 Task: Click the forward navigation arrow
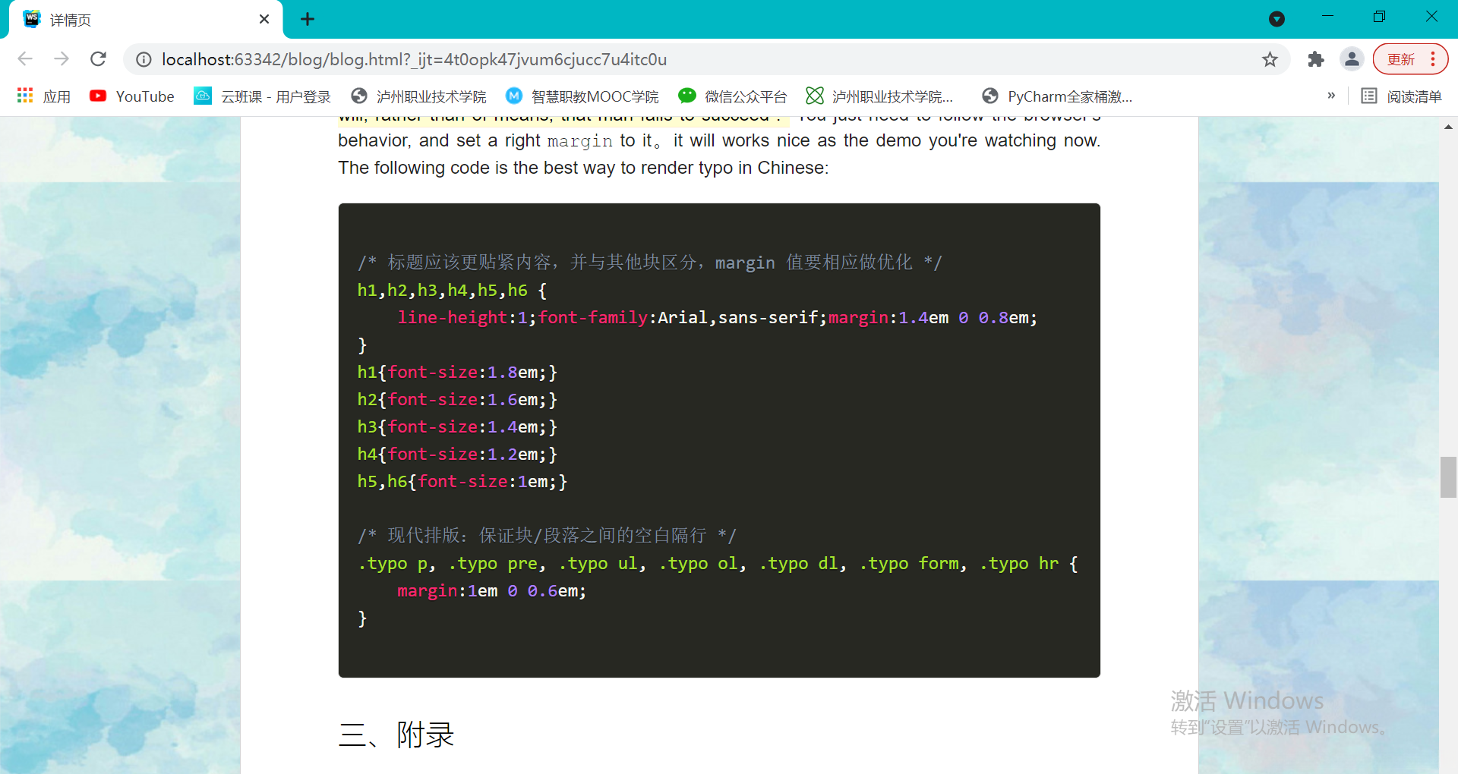click(x=62, y=59)
